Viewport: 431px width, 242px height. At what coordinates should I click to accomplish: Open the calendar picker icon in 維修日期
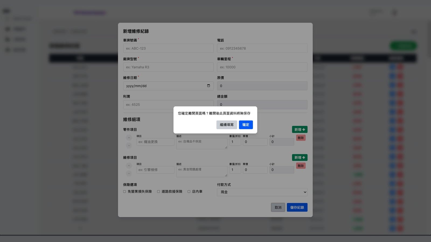tap(208, 86)
